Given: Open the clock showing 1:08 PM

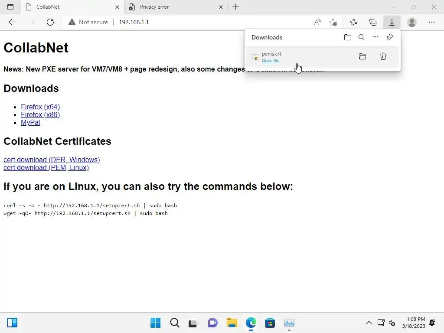Looking at the screenshot, I should pyautogui.click(x=414, y=323).
